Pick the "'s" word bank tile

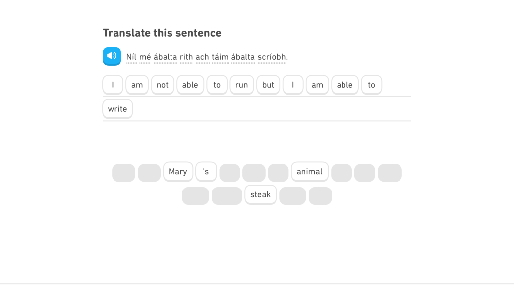[206, 171]
